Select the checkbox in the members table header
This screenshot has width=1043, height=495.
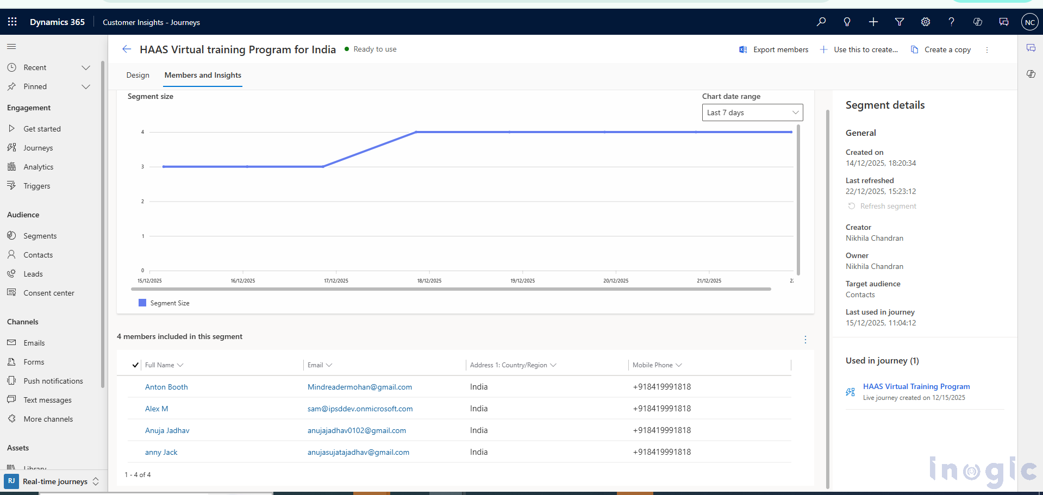135,365
